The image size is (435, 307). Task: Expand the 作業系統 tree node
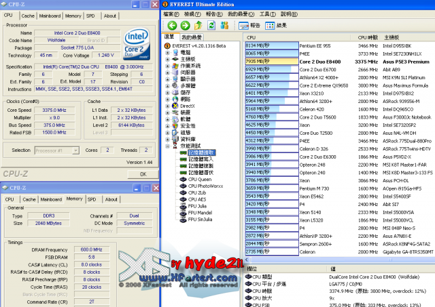(x=168, y=66)
